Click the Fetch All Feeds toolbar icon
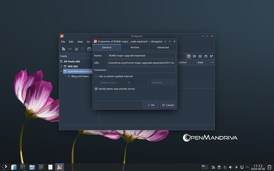 point(76,49)
